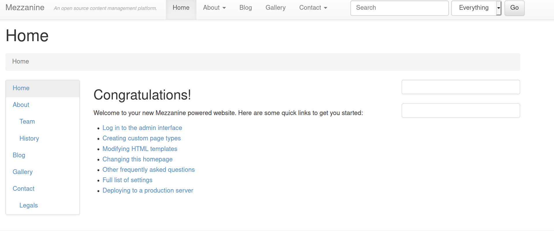Click the Home breadcrumb item

(x=20, y=62)
